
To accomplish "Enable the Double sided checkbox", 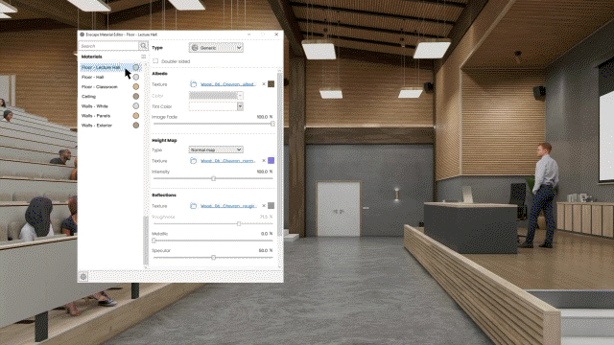I will click(x=155, y=61).
